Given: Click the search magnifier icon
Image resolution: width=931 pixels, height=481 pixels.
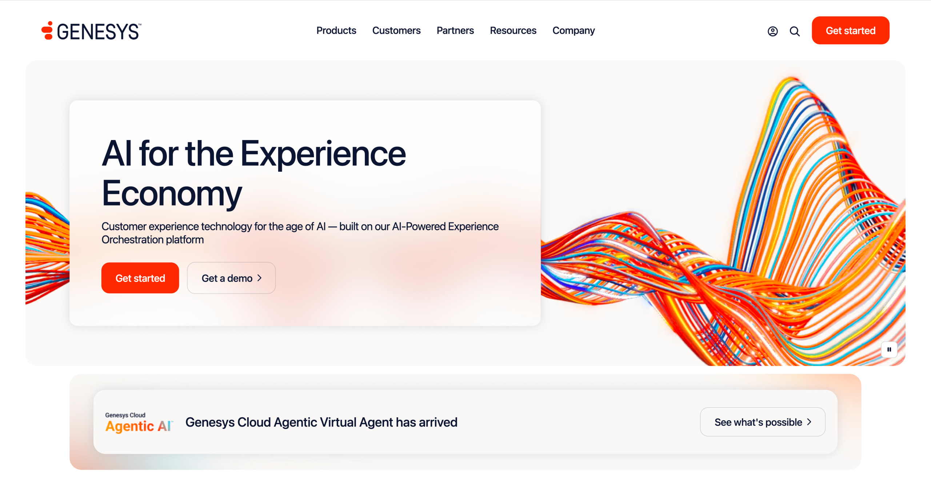Looking at the screenshot, I should [795, 31].
